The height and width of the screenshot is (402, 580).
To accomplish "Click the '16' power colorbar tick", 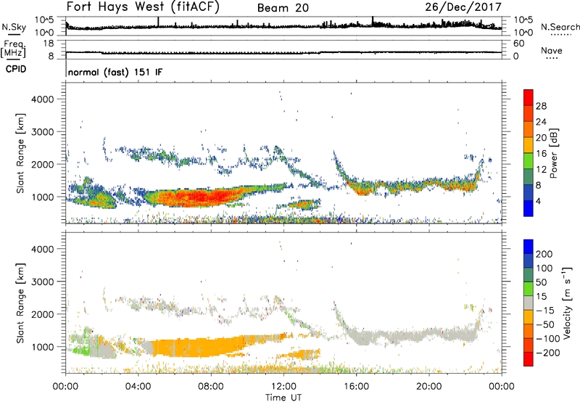I will pos(541,154).
